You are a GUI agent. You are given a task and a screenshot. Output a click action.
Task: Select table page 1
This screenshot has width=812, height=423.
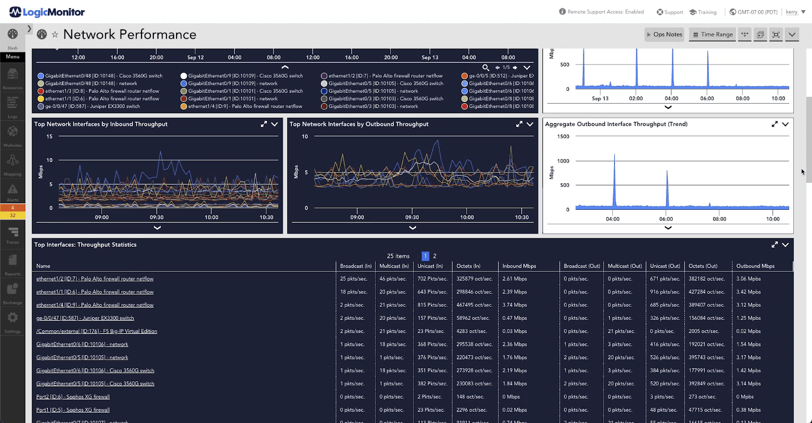[425, 256]
